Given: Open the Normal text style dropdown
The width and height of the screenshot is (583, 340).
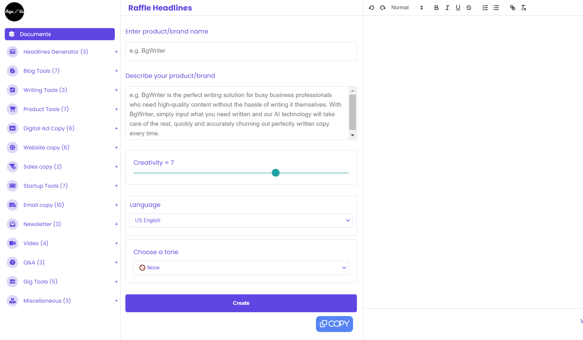Looking at the screenshot, I should (407, 8).
